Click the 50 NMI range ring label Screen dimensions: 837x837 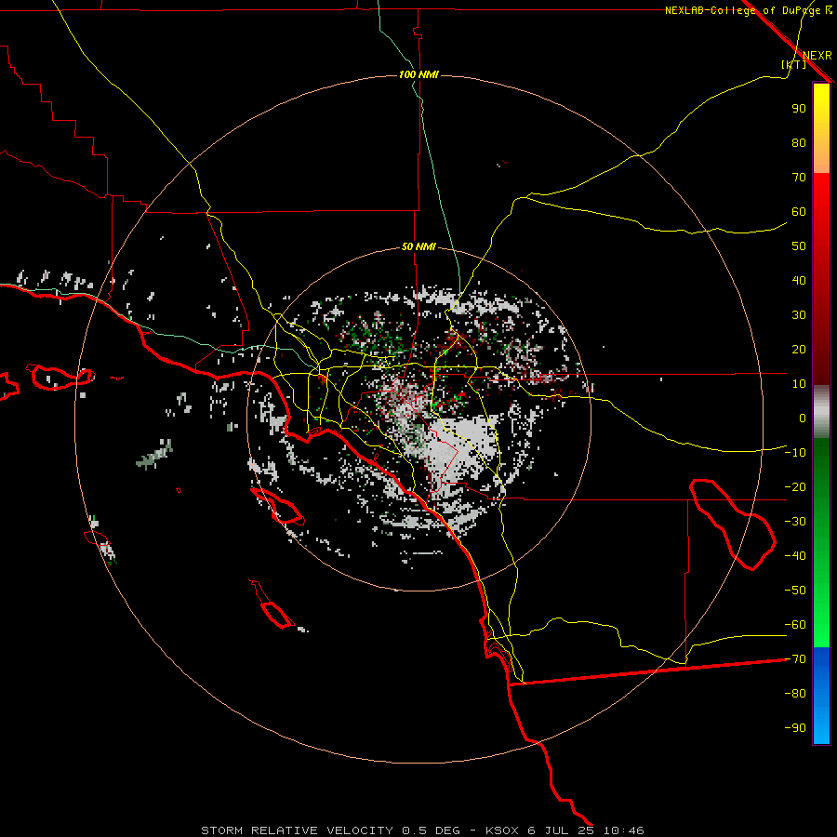(418, 246)
